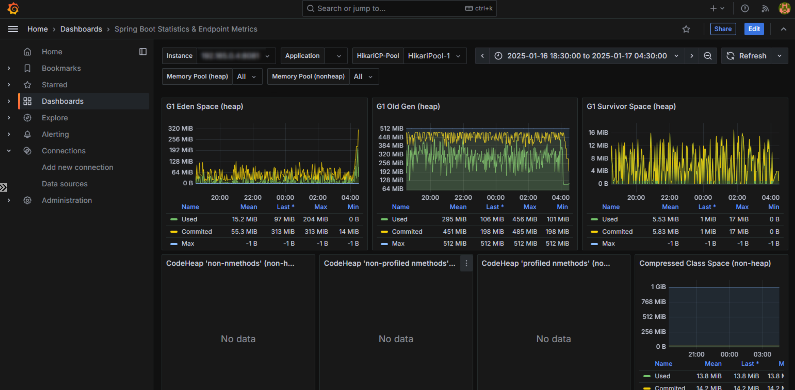The height and width of the screenshot is (390, 795).
Task: Toggle the hamburger main menu
Action: (x=13, y=29)
